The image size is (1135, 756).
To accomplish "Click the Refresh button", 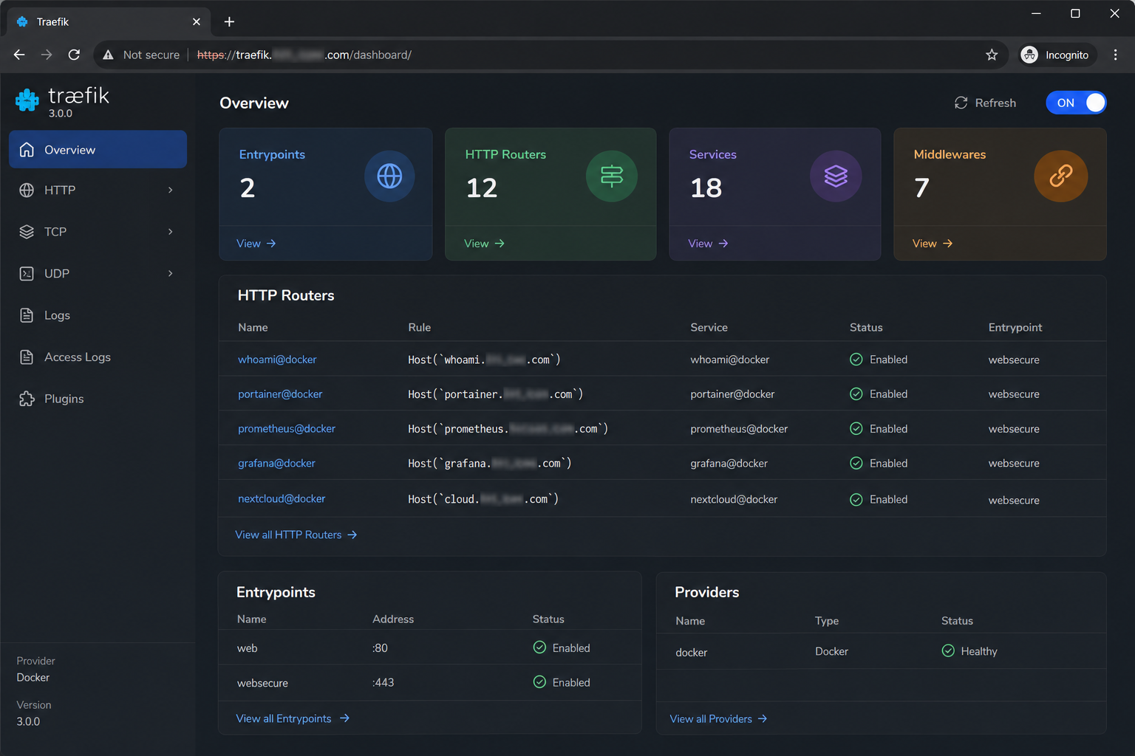I will (985, 103).
